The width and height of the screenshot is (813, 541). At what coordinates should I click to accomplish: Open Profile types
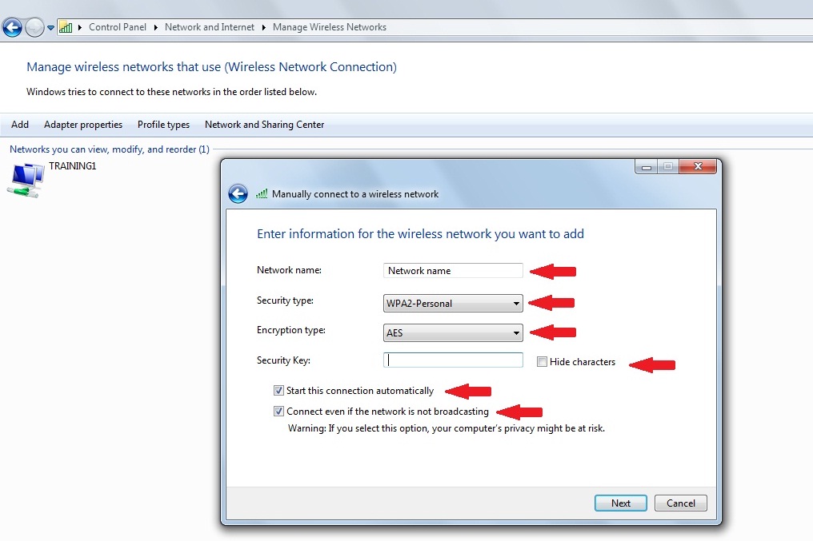pos(163,124)
